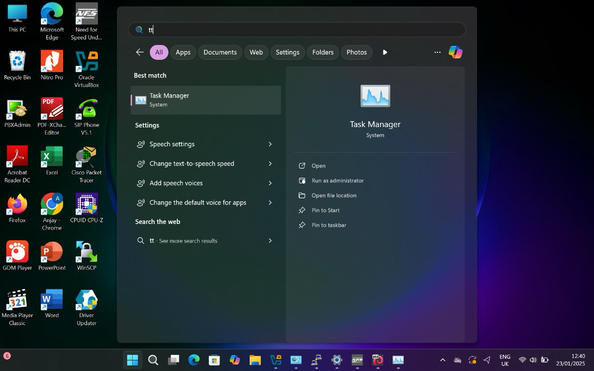The image size is (594, 371).
Task: Select the Photos filter tab
Action: coord(356,52)
